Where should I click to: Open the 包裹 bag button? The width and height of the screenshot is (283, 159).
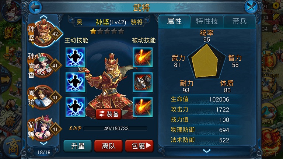(139, 146)
